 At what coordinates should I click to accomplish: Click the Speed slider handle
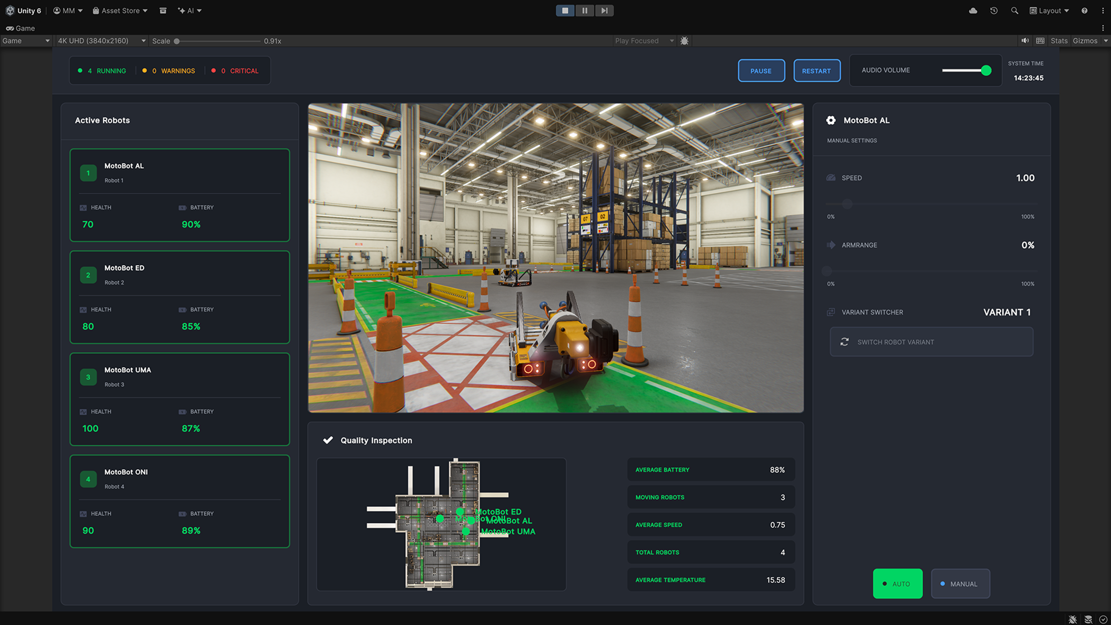click(847, 204)
